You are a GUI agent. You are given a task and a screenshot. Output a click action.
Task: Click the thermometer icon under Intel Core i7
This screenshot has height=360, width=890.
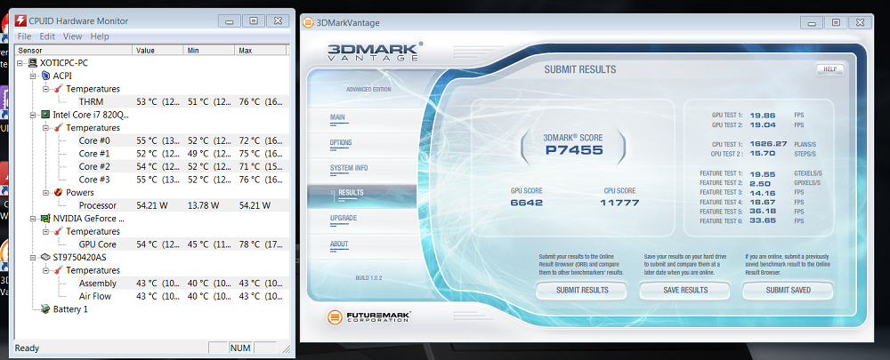point(59,128)
